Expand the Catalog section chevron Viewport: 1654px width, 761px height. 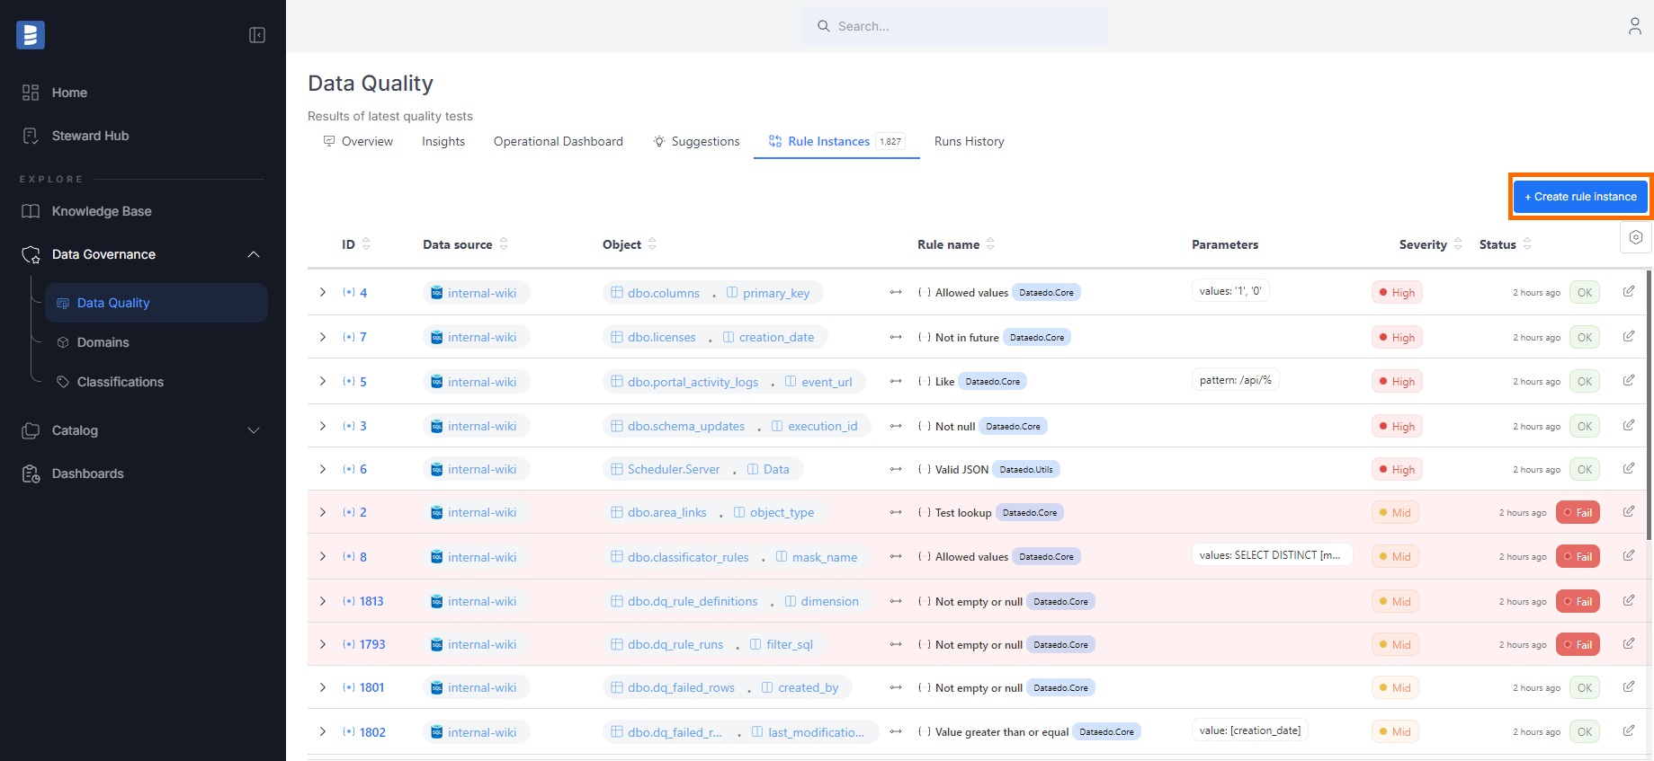pos(254,430)
